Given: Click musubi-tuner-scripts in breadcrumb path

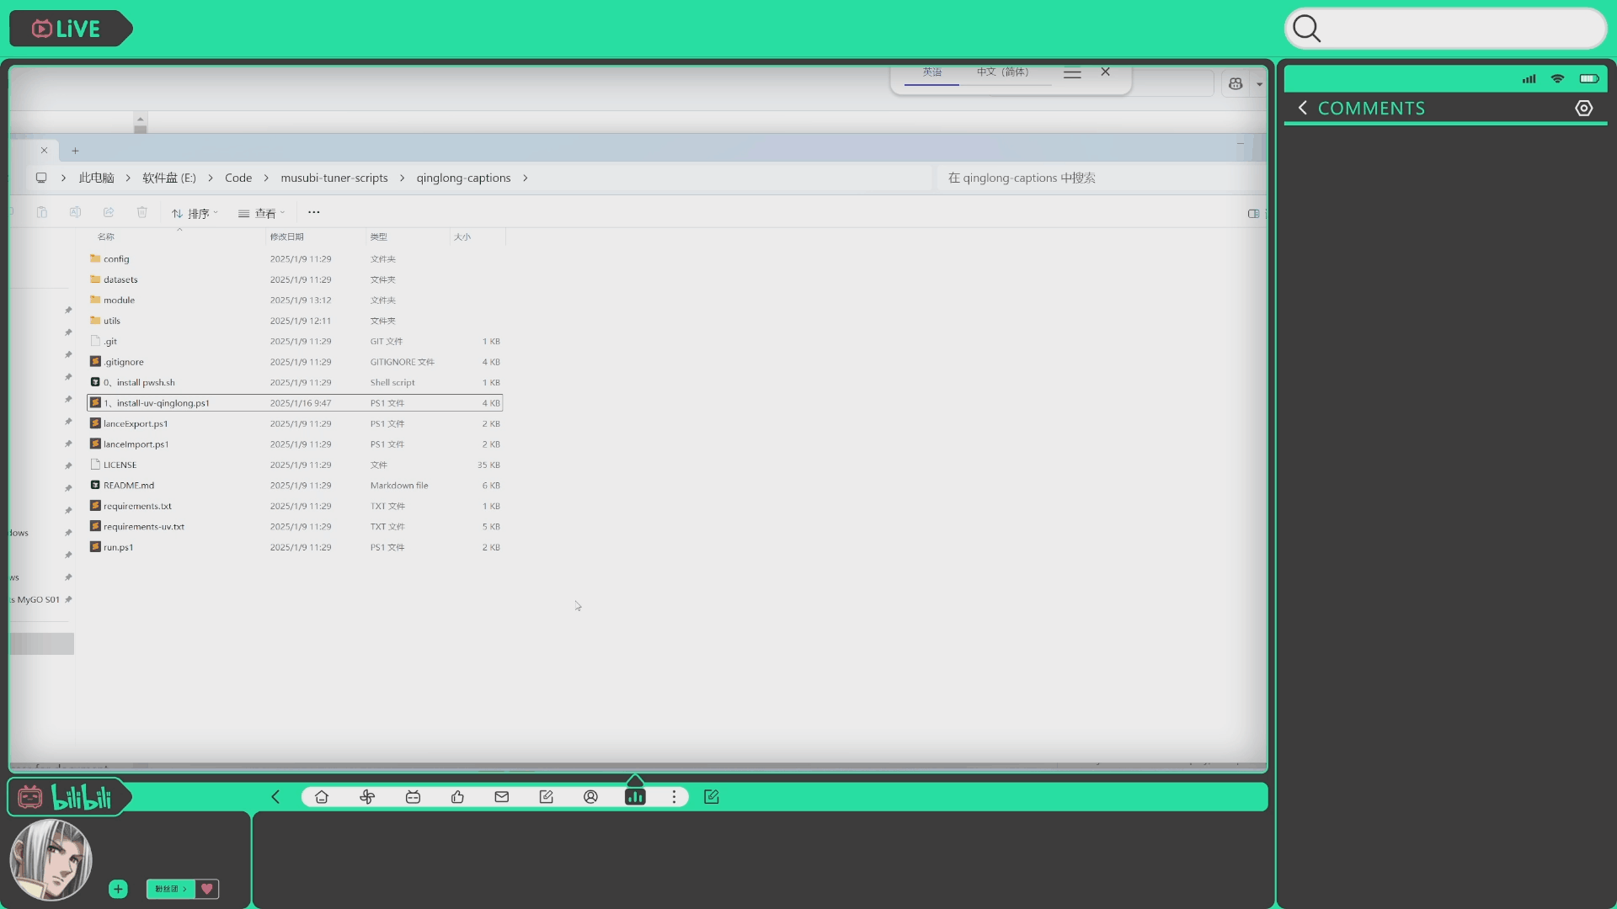Looking at the screenshot, I should click(334, 178).
